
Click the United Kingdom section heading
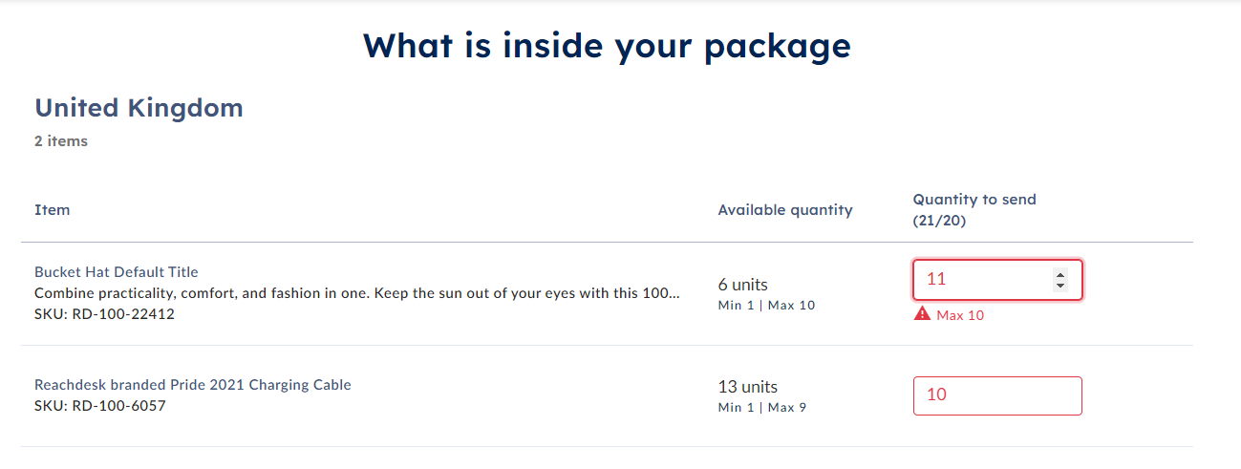(x=139, y=108)
